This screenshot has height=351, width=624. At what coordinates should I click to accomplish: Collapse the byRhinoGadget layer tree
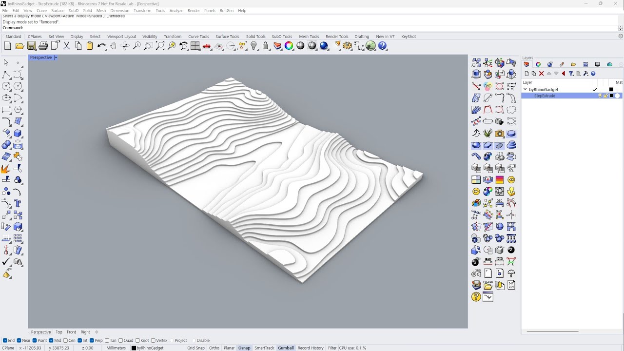[525, 90]
